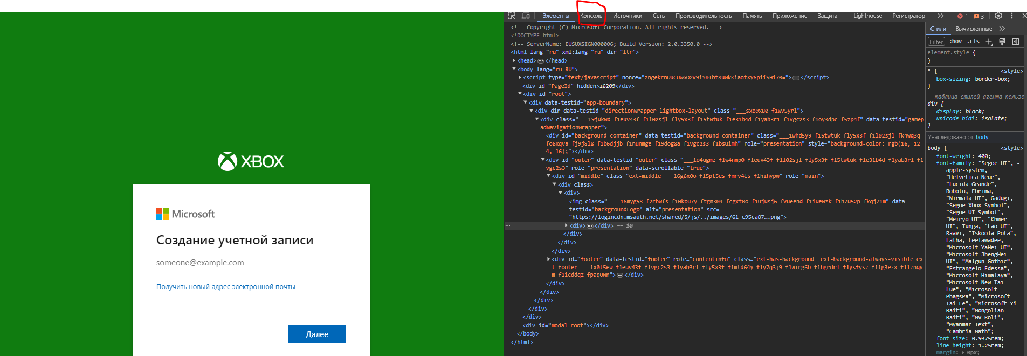Add new style rule plus icon

(x=989, y=42)
